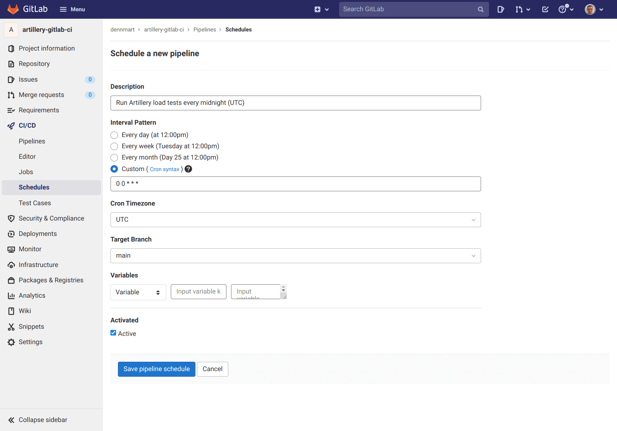Open the CI/CD section icon in sidebar

coord(11,125)
